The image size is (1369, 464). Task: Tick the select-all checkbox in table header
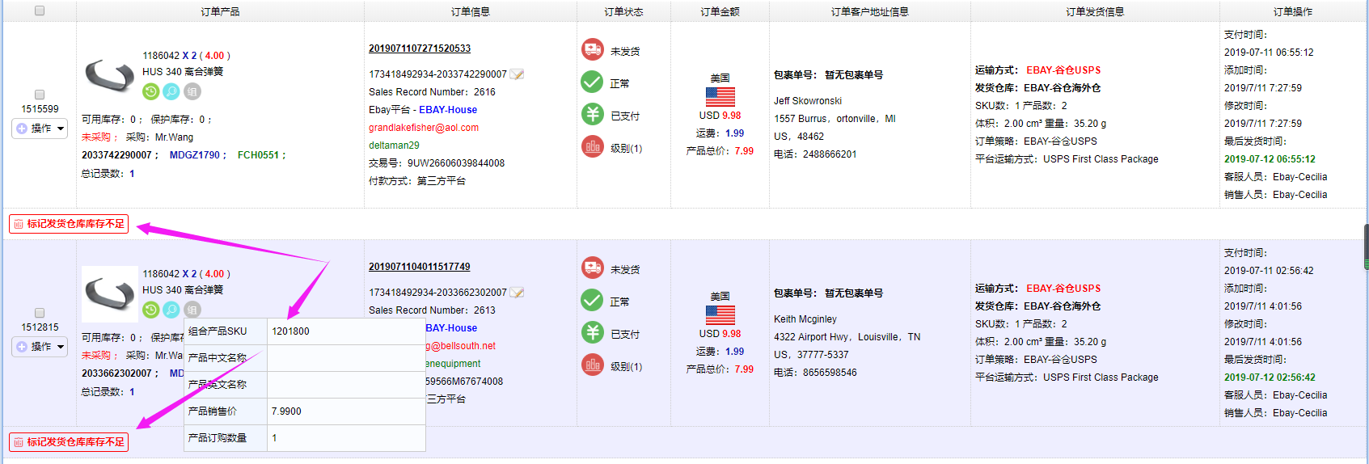click(x=40, y=11)
